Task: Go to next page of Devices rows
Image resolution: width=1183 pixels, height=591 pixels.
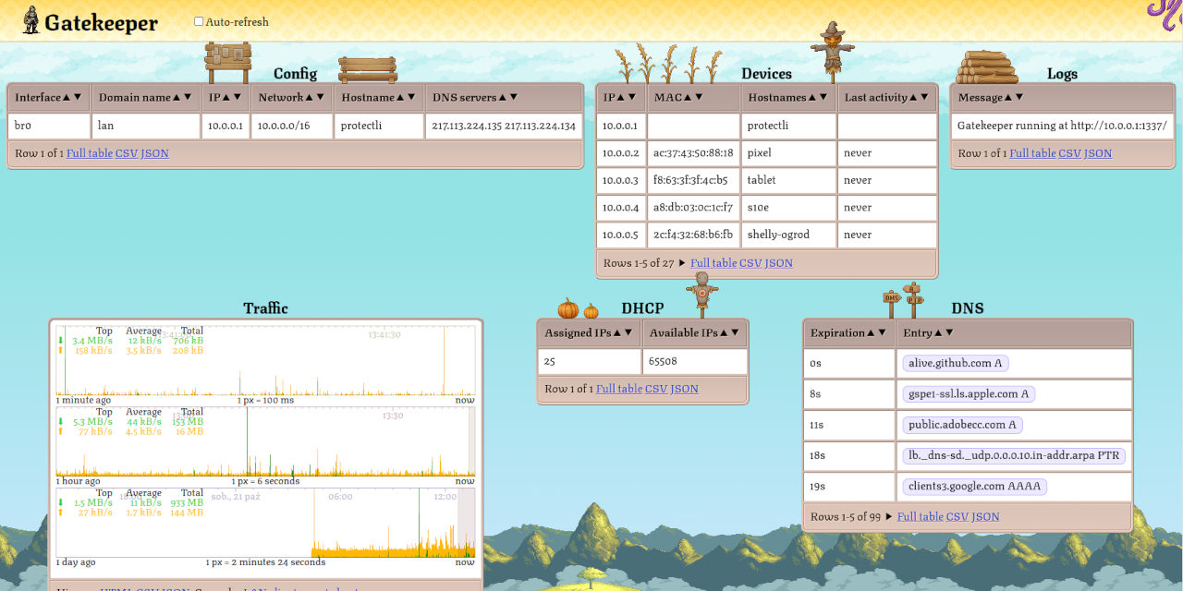Action: coord(683,263)
